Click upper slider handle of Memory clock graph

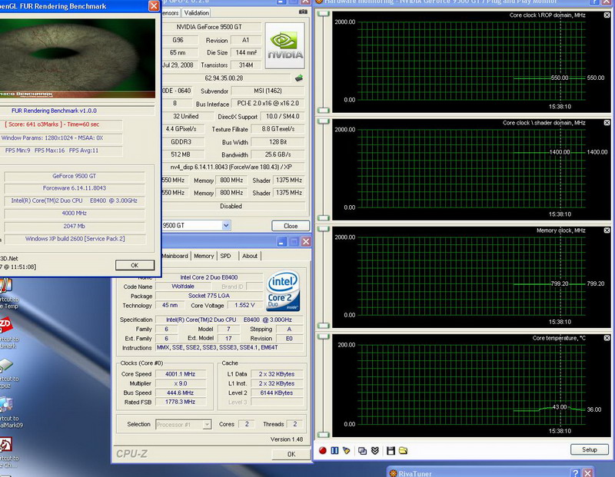click(x=323, y=229)
